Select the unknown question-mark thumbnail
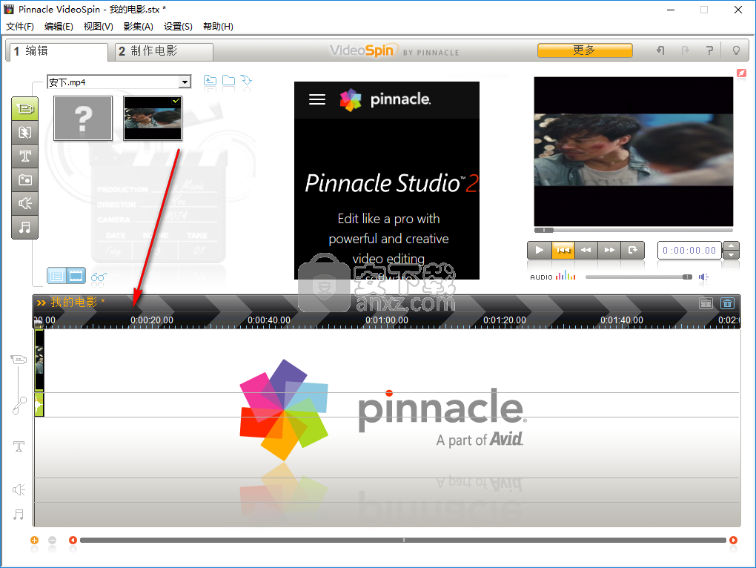The image size is (756, 568). click(x=83, y=118)
